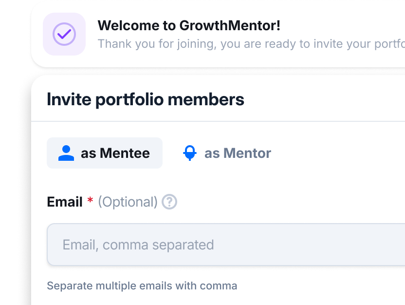Click the 'Invite portfolio members' heading
405x305 pixels.
[x=146, y=99]
